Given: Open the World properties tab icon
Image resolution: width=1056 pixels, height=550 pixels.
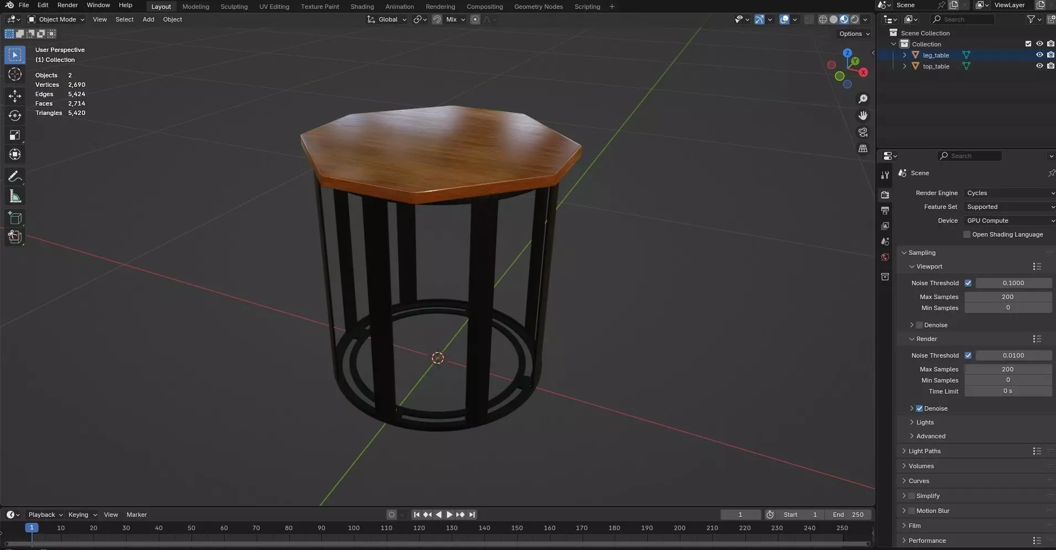Looking at the screenshot, I should pyautogui.click(x=885, y=257).
